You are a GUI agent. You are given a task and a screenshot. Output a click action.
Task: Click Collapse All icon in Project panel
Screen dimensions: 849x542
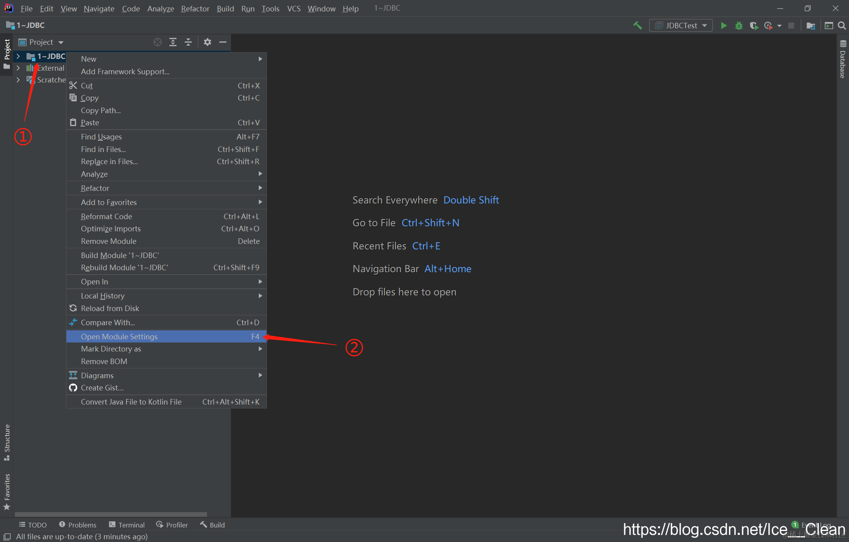[x=188, y=42]
